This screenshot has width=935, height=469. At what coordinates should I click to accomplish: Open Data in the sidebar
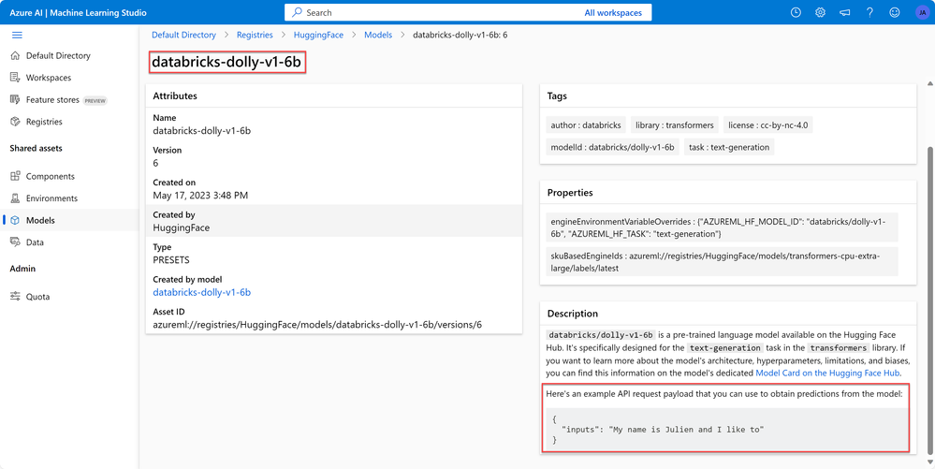35,242
